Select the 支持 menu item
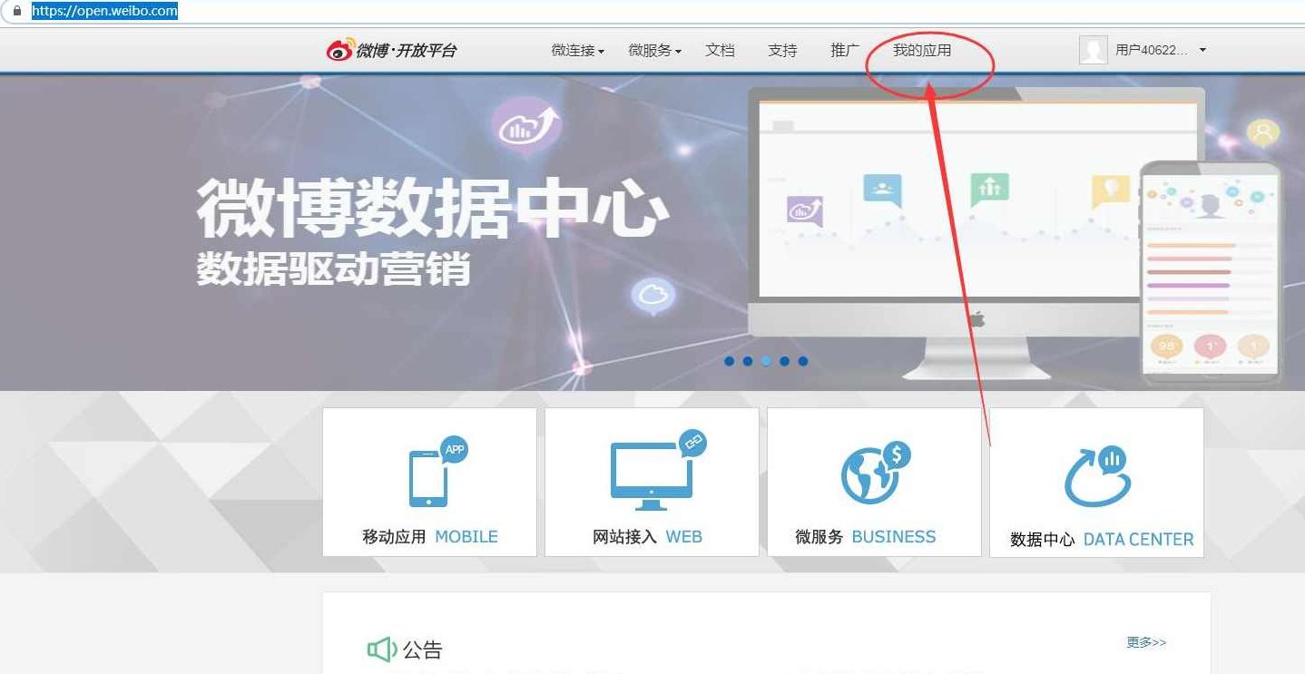This screenshot has height=674, width=1305. point(782,51)
